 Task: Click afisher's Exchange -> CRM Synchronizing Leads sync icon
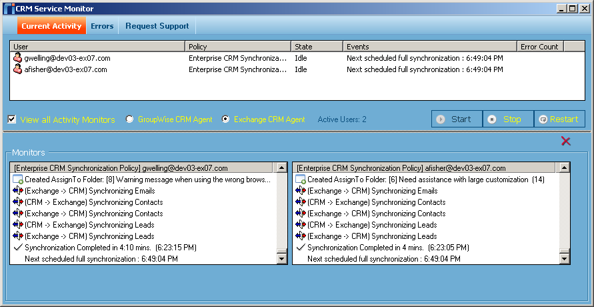click(301, 236)
